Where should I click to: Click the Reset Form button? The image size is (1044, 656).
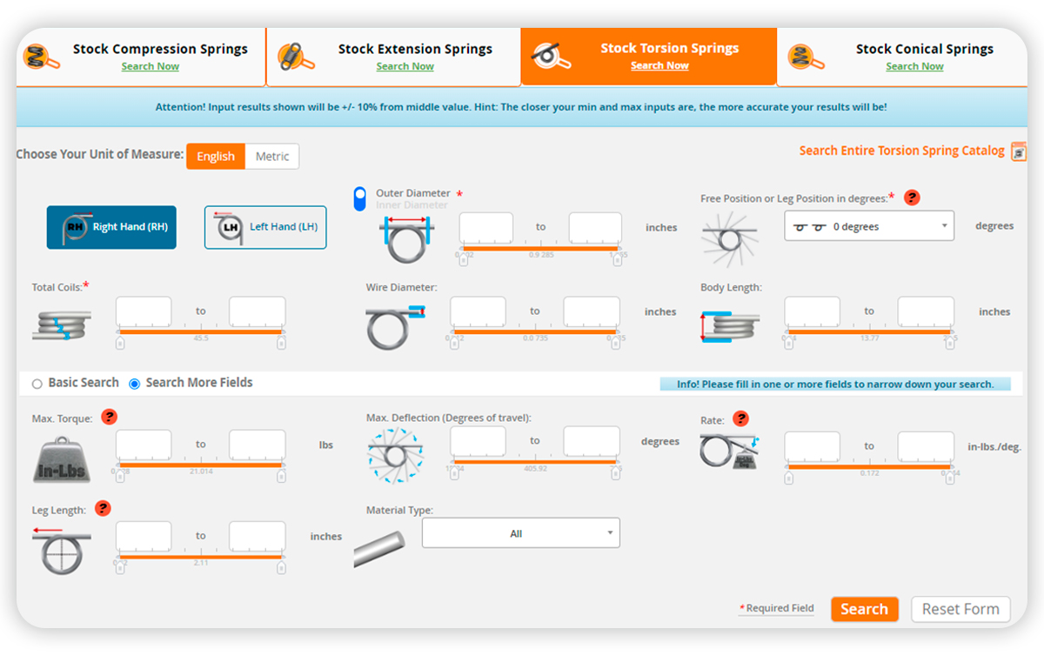click(960, 609)
